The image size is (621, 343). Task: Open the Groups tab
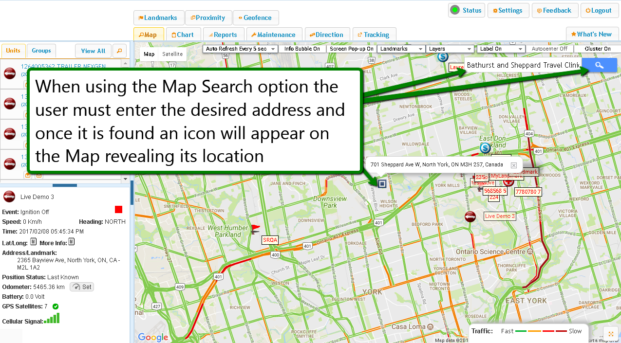coord(41,51)
